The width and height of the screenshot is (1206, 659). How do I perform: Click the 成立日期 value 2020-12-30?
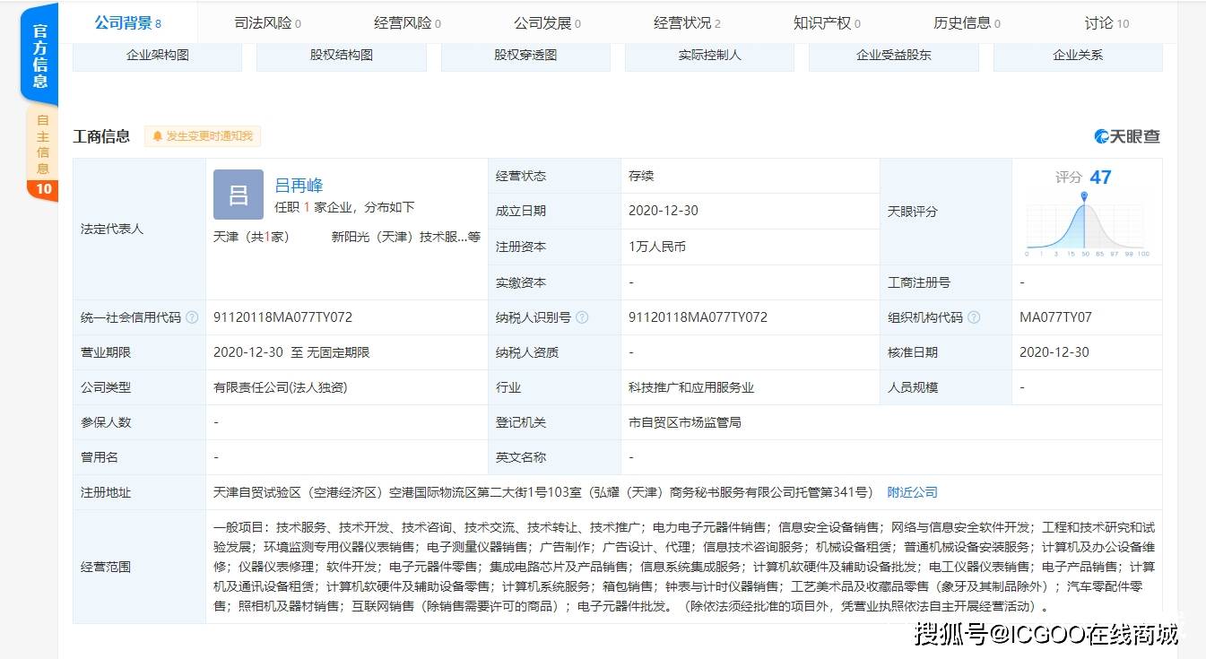click(663, 211)
